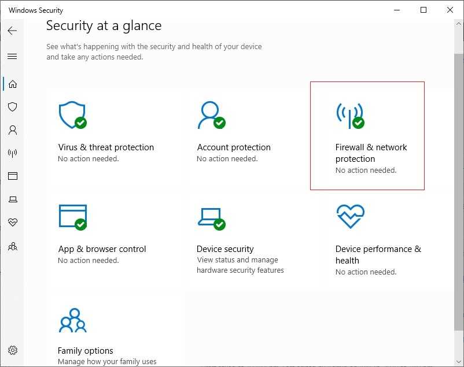This screenshot has height=367, width=464.
Task: Open the Device security tile
Action: [x=253, y=239]
